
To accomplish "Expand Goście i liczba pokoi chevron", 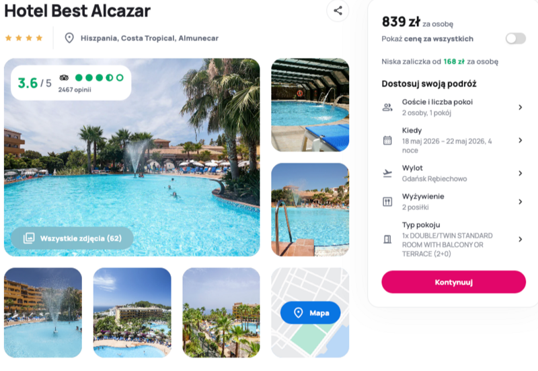I will tap(520, 108).
